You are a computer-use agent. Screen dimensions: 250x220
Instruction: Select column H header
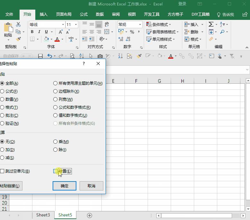(182, 81)
